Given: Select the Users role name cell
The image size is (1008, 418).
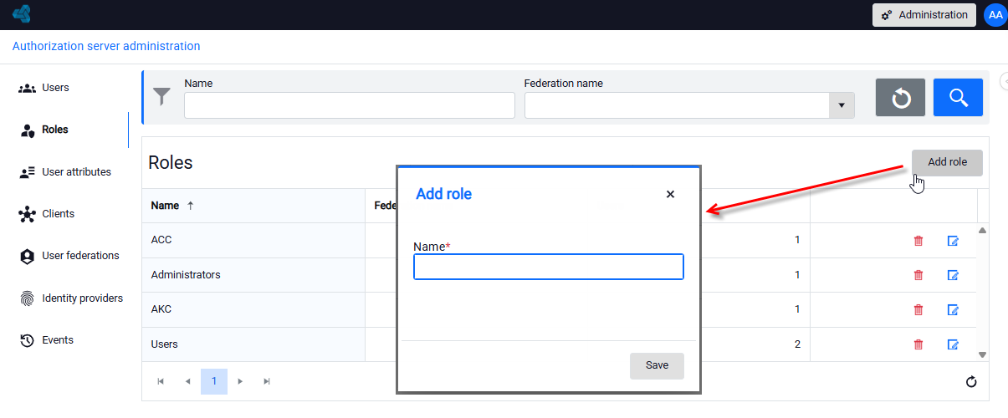Looking at the screenshot, I should click(x=254, y=344).
